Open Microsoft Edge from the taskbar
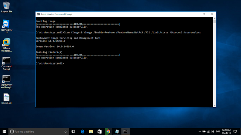This screenshot has width=241, height=135. click(82, 132)
